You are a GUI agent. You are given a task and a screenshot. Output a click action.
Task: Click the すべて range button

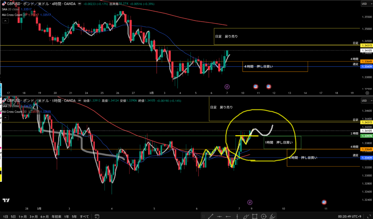[84, 216]
